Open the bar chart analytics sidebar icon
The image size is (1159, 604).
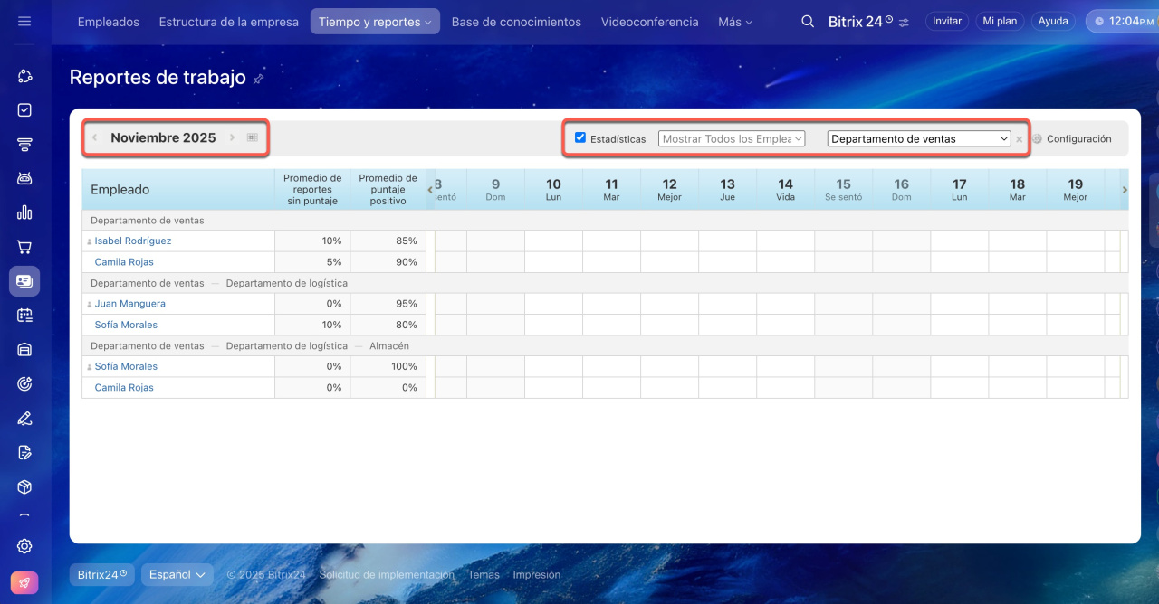(24, 212)
